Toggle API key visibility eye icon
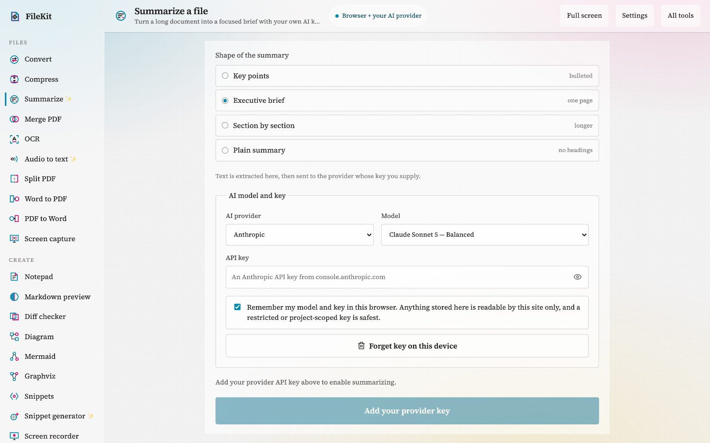The image size is (710, 443). tap(577, 277)
